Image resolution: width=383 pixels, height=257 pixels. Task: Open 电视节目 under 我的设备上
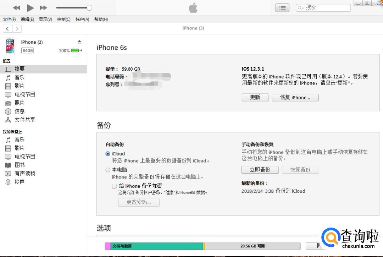point(44,157)
